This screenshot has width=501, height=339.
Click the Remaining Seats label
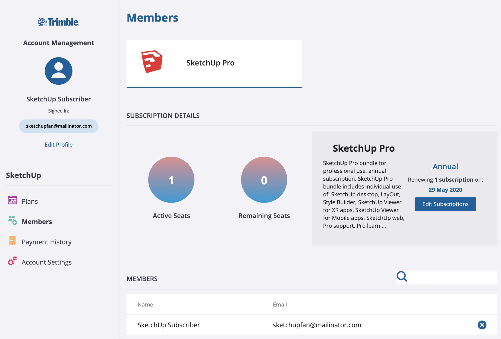point(264,216)
